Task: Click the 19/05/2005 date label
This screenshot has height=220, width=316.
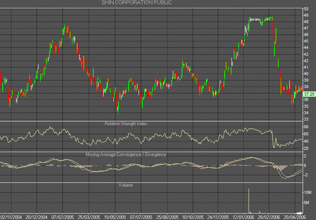Action: [x=115, y=217]
